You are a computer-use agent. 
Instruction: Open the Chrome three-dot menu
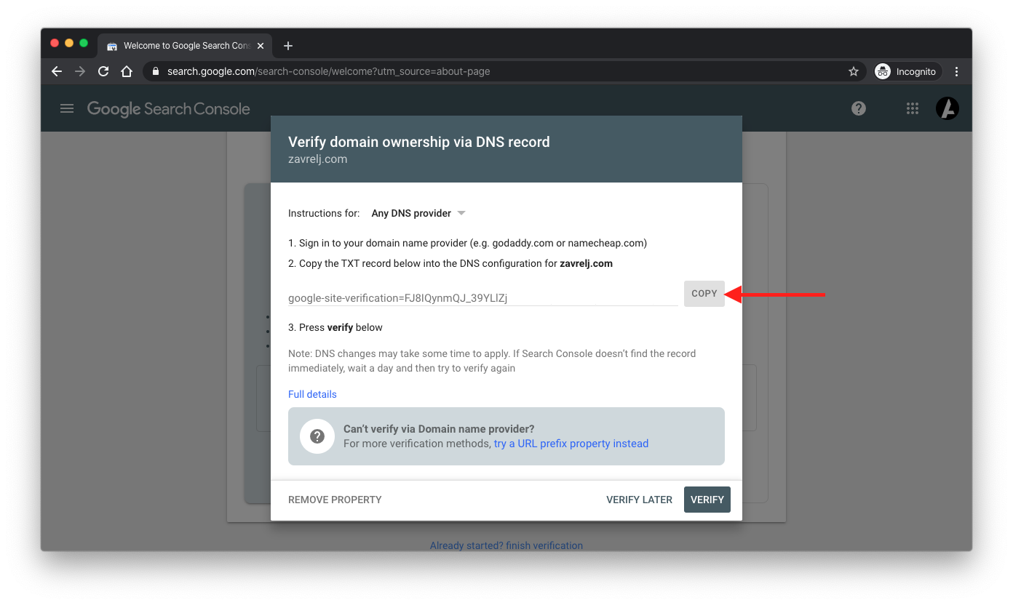point(956,71)
